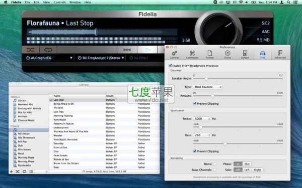
Task: Sort songs by Album column header
Action: click(x=110, y=96)
